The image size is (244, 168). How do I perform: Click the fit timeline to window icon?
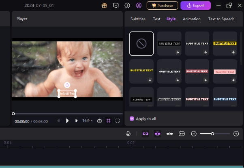tap(182, 134)
